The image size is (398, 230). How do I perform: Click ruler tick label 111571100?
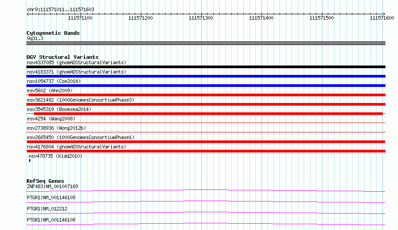(80, 18)
